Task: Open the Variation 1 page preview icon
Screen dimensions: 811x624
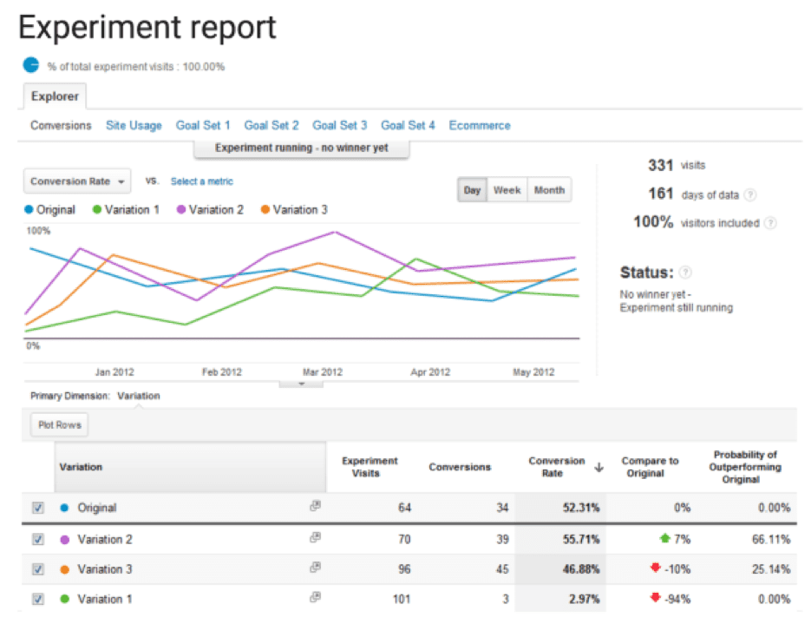Action: 315,599
